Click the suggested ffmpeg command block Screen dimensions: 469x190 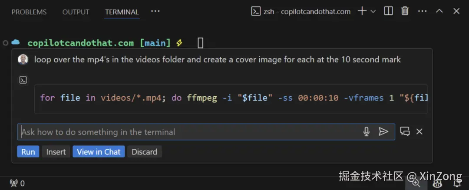click(231, 99)
